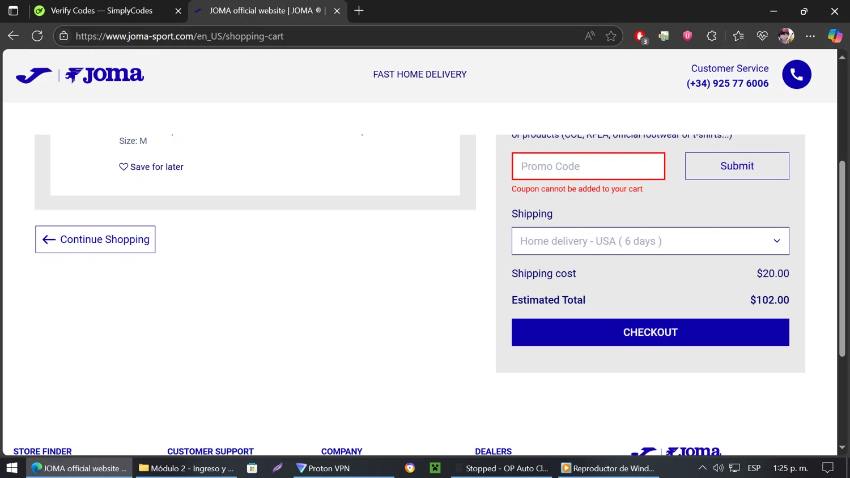
Task: Switch to the Verify Codes SimplyCodes tab
Action: coord(108,11)
